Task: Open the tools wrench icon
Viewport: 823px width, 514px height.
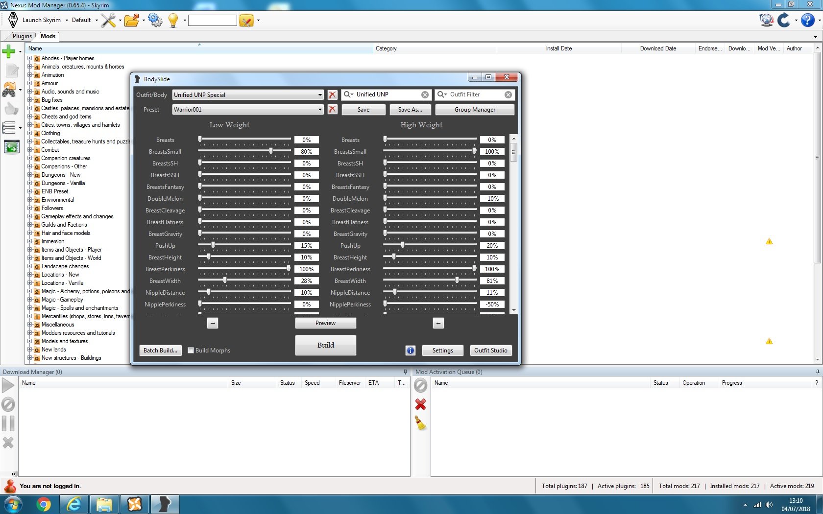Action: click(x=108, y=20)
